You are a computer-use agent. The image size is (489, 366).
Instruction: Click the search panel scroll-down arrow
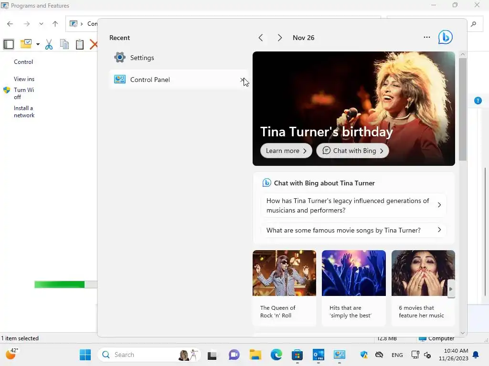click(x=463, y=333)
